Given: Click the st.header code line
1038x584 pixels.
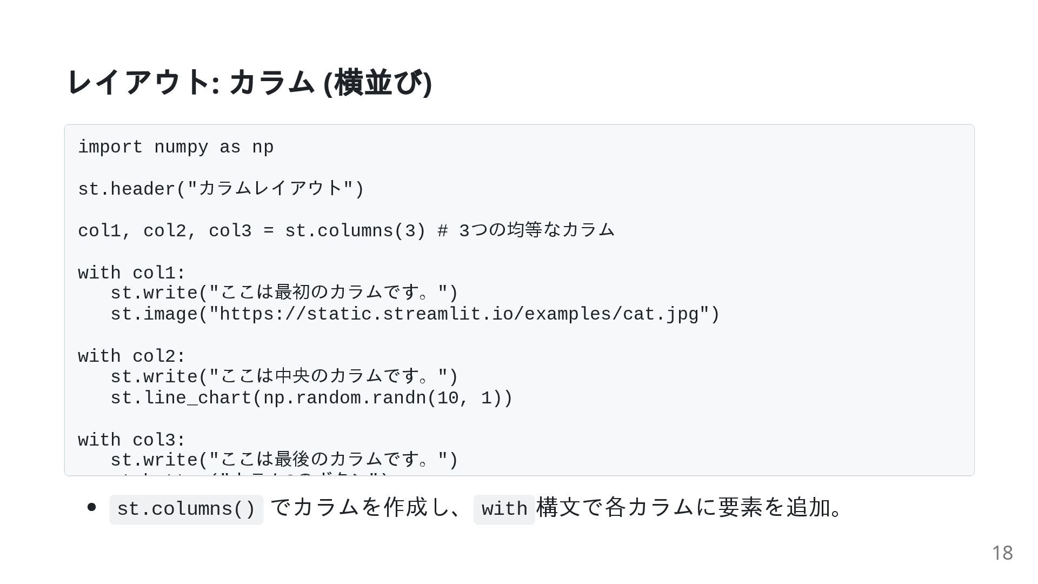Looking at the screenshot, I should pos(221,189).
